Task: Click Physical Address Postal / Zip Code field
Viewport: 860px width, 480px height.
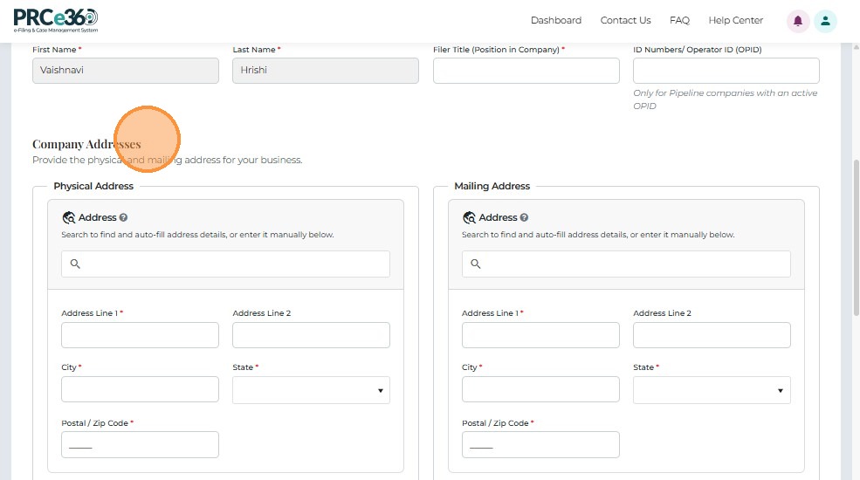Action: (x=140, y=444)
